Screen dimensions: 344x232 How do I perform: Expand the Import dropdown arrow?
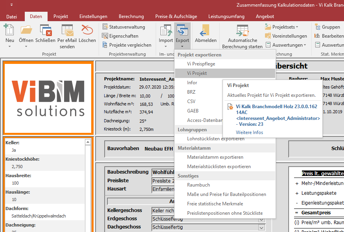point(166,46)
